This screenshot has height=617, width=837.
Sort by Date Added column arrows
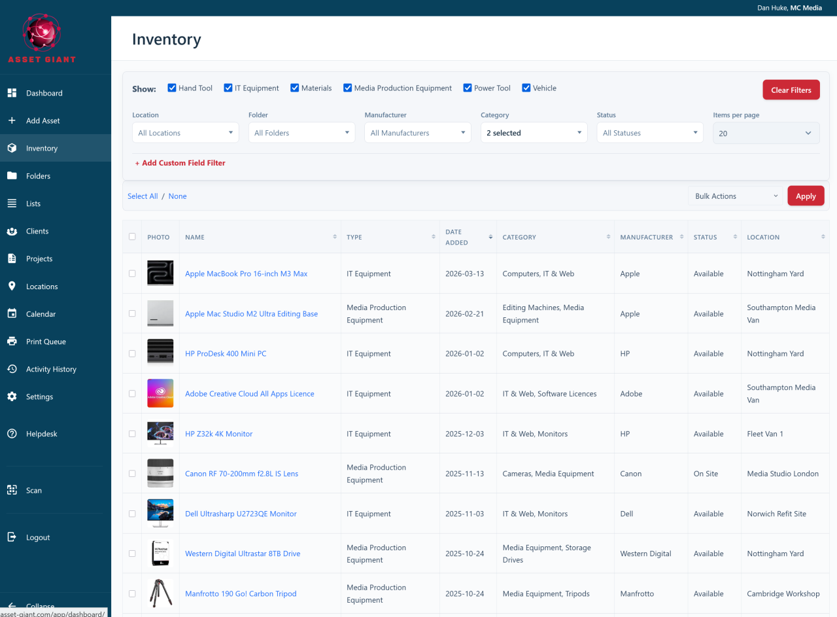click(x=491, y=237)
